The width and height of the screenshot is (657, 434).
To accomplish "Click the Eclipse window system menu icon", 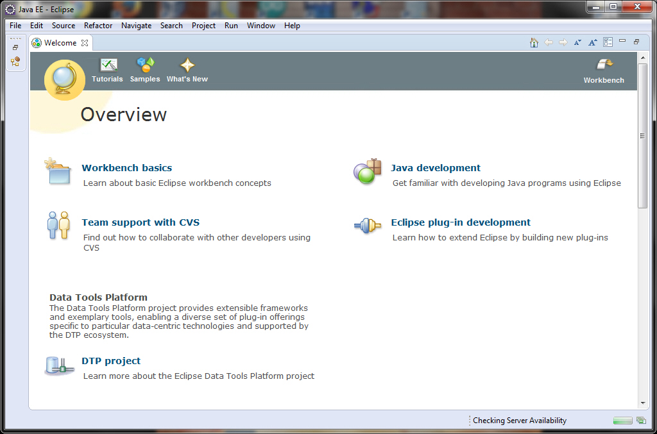I will [10, 9].
